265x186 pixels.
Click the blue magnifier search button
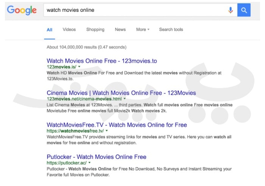pos(244,10)
